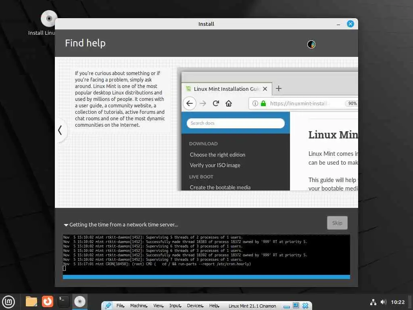Close the VM via the mini toolbar X
This screenshot has width=413, height=310.
pos(305,306)
